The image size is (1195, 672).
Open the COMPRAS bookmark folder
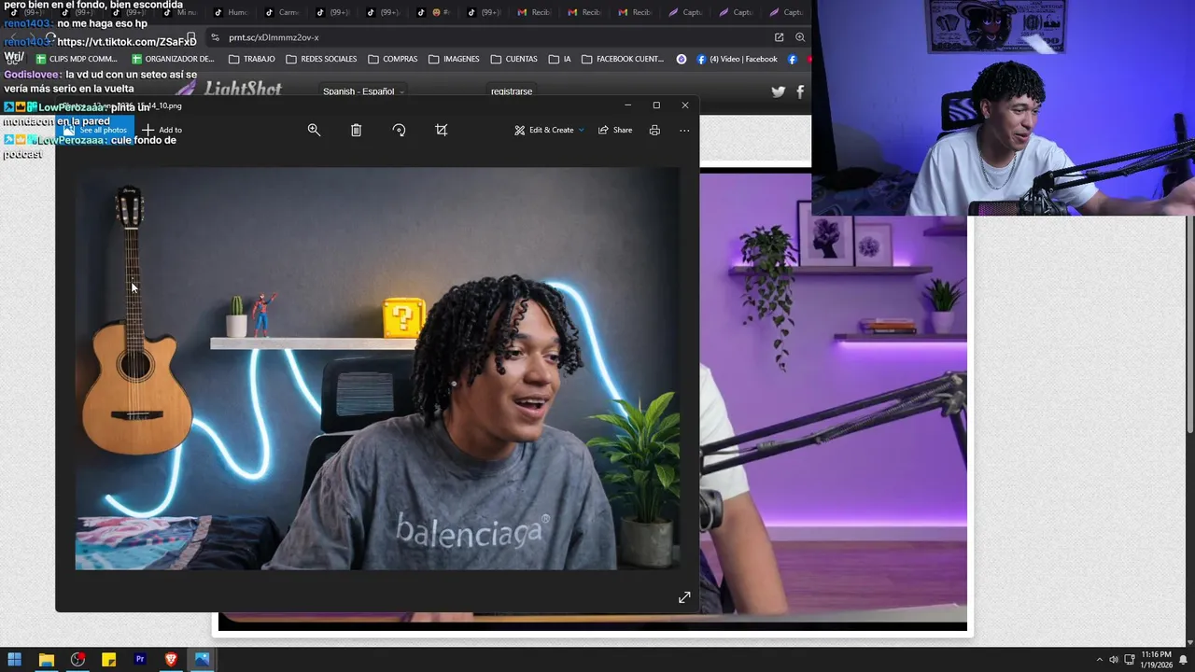[392, 59]
